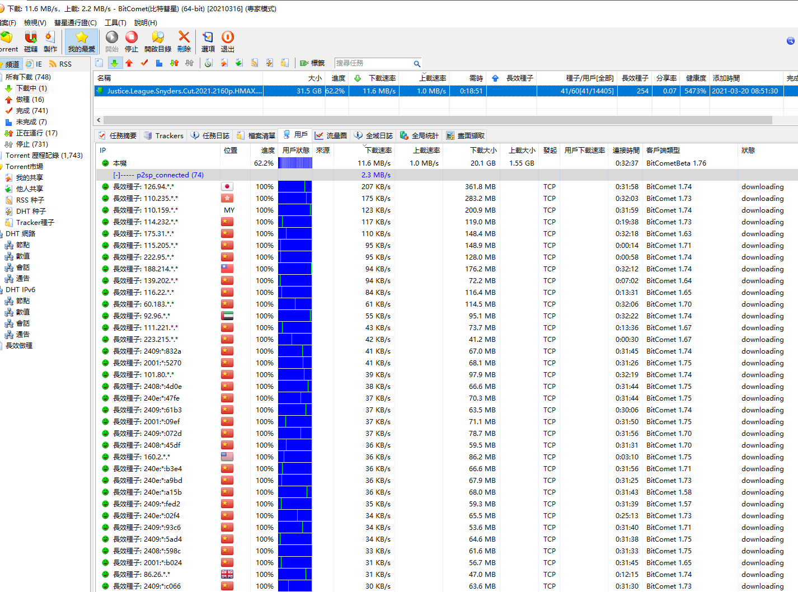The image size is (798, 592).
Task: Click the search magnifier icon
Action: [x=417, y=63]
